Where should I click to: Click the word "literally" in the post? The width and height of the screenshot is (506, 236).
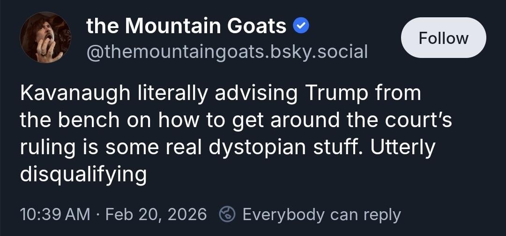click(172, 93)
